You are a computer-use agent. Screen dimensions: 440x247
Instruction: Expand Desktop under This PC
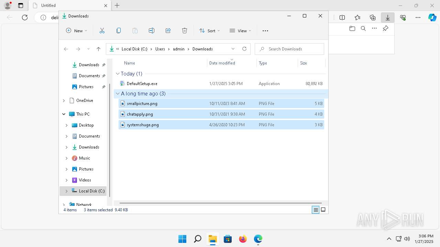pyautogui.click(x=66, y=125)
